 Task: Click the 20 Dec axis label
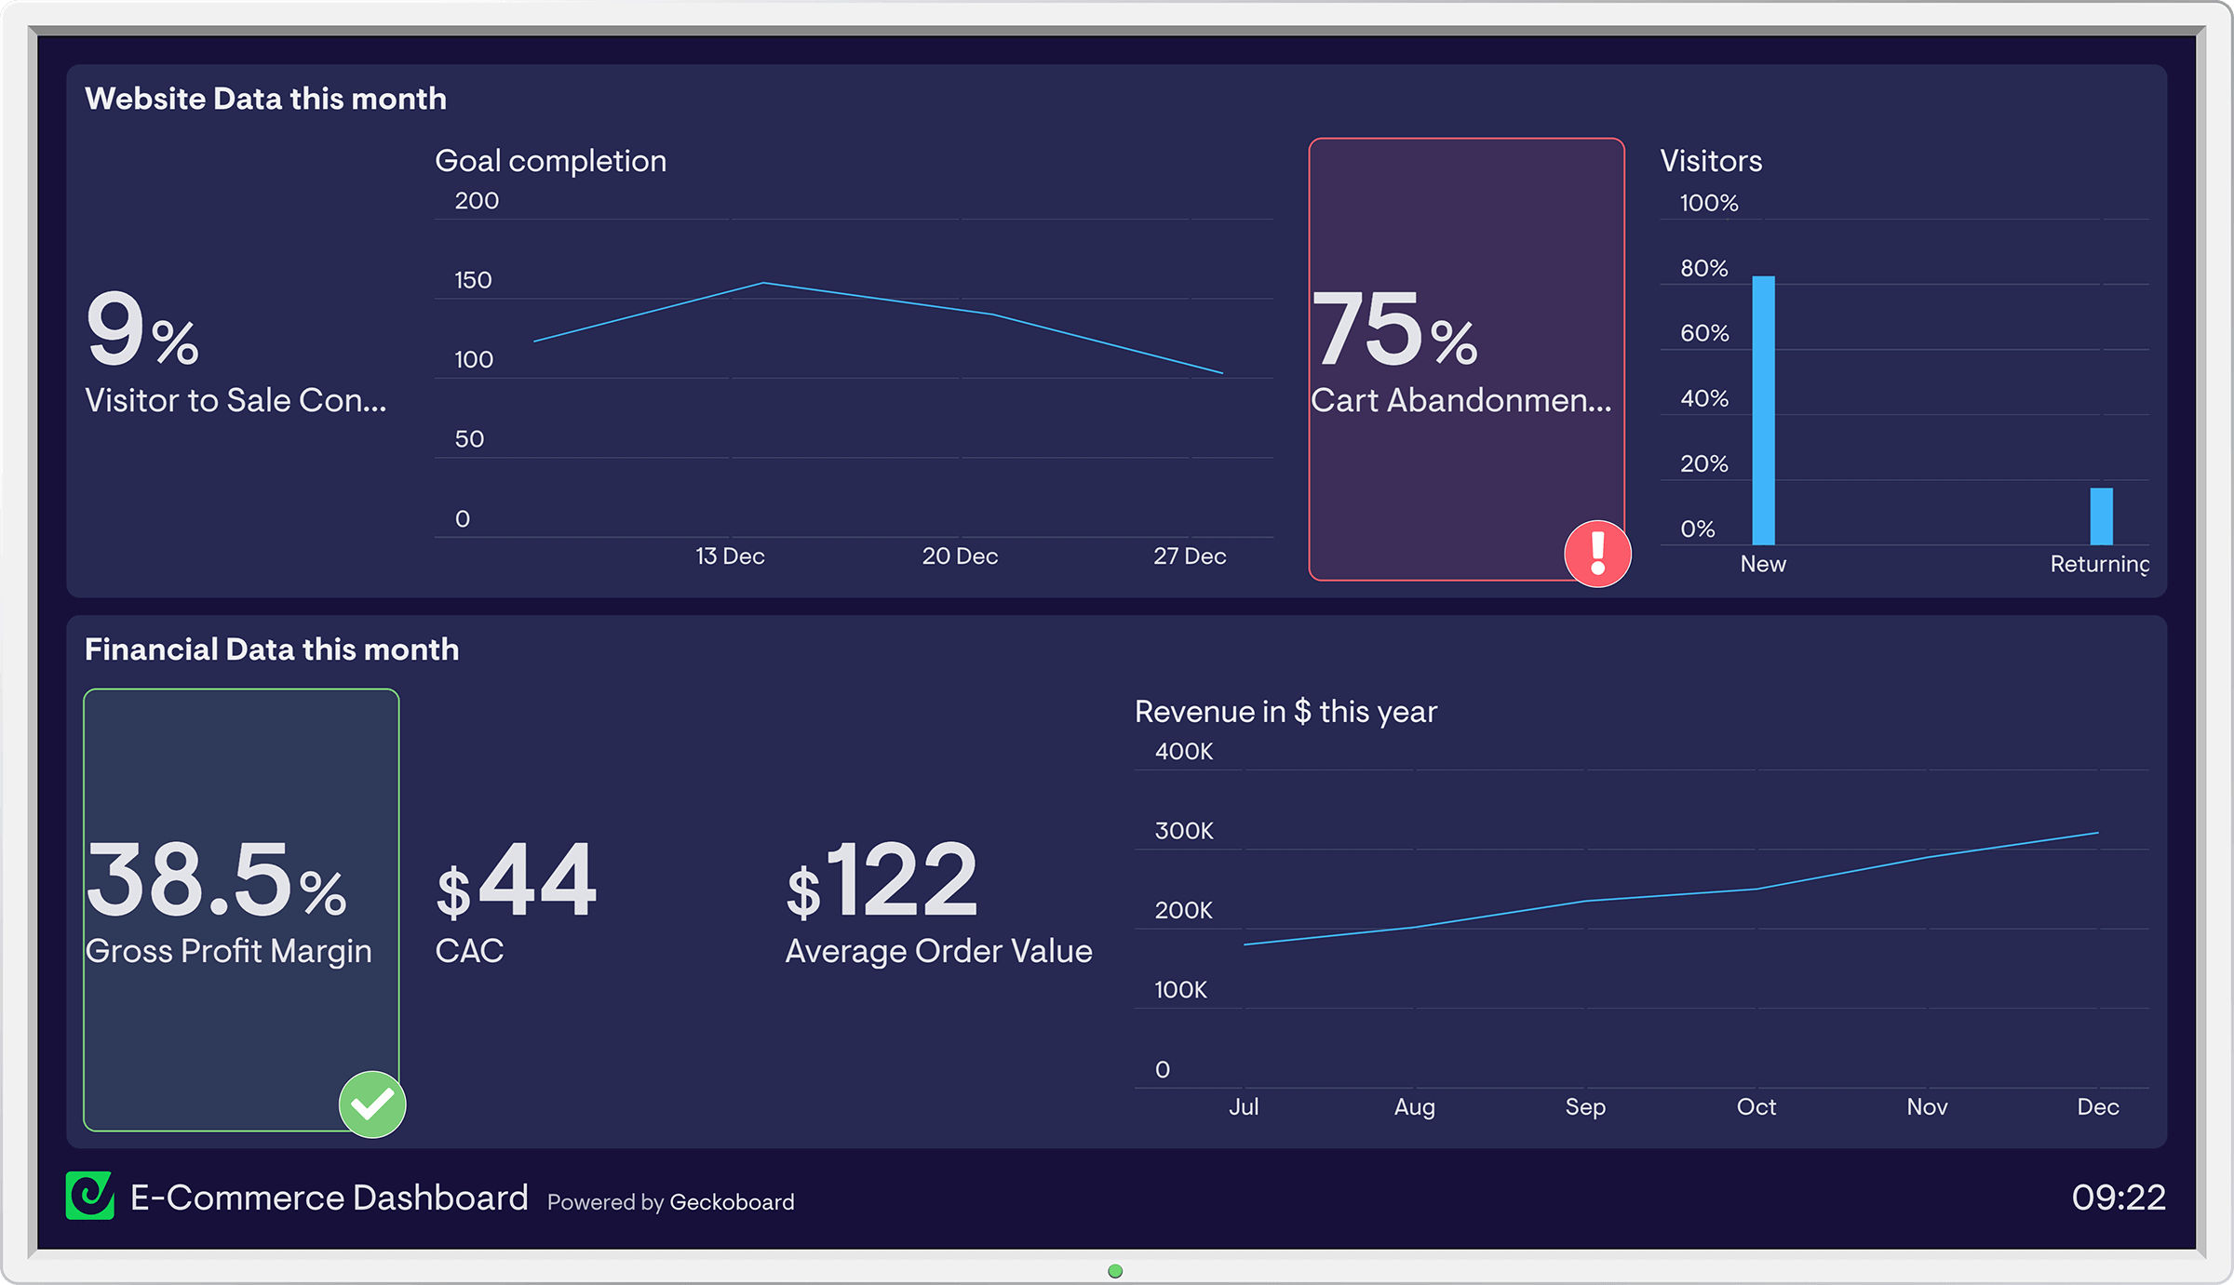pos(960,556)
